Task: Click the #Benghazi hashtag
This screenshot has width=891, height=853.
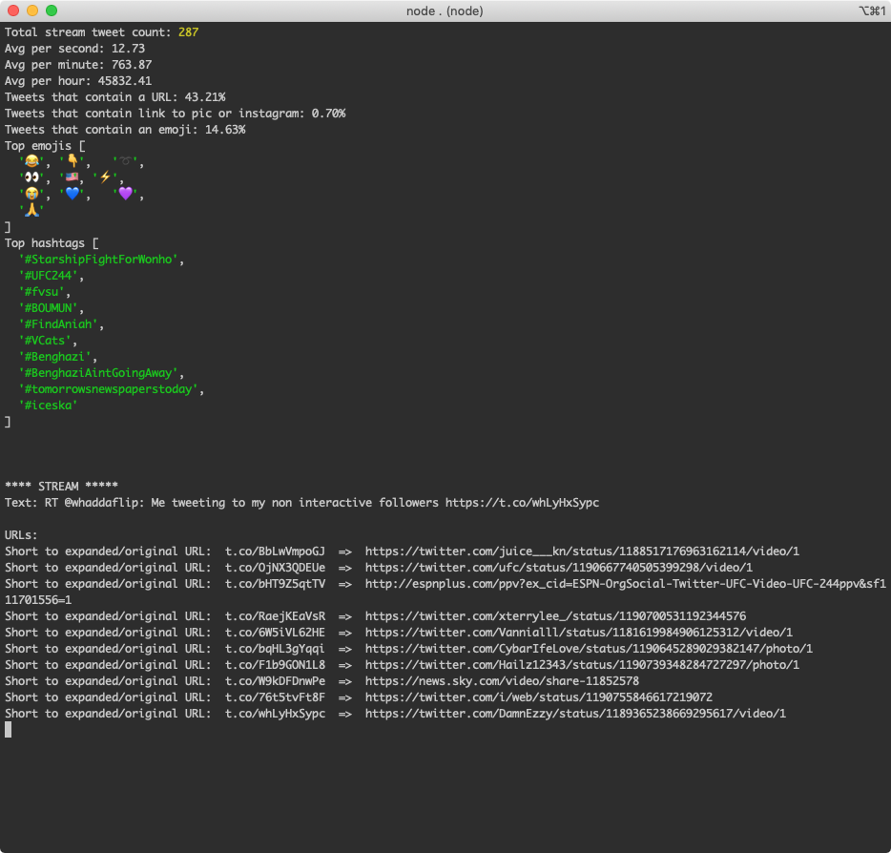Action: click(54, 356)
